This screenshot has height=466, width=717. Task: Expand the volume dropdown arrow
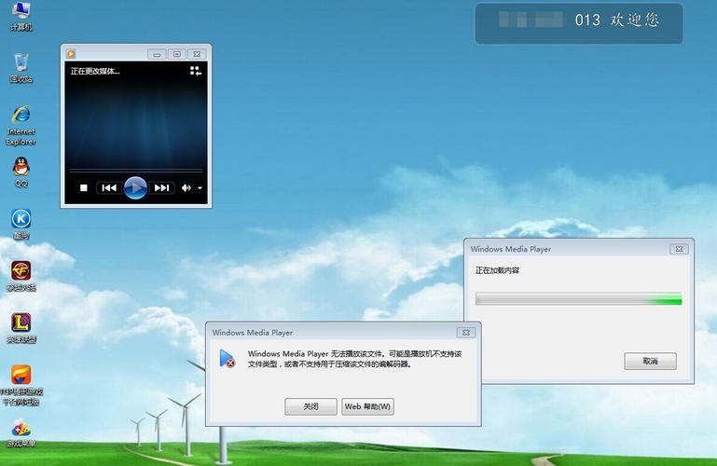click(x=200, y=187)
